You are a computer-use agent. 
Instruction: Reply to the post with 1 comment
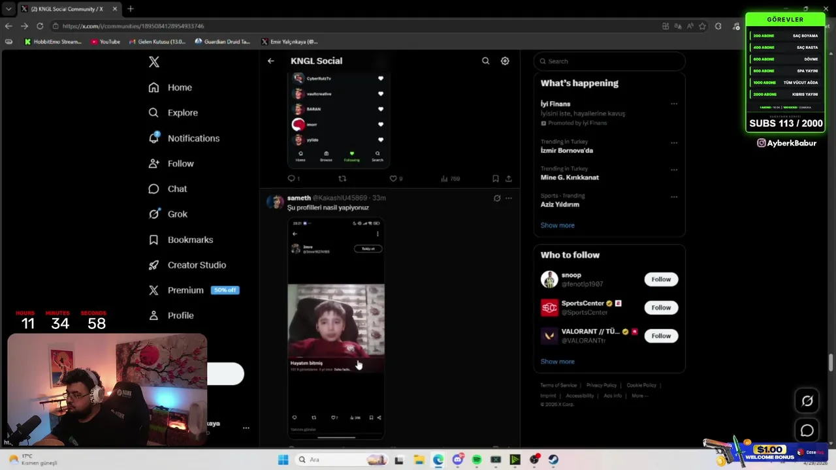point(294,178)
